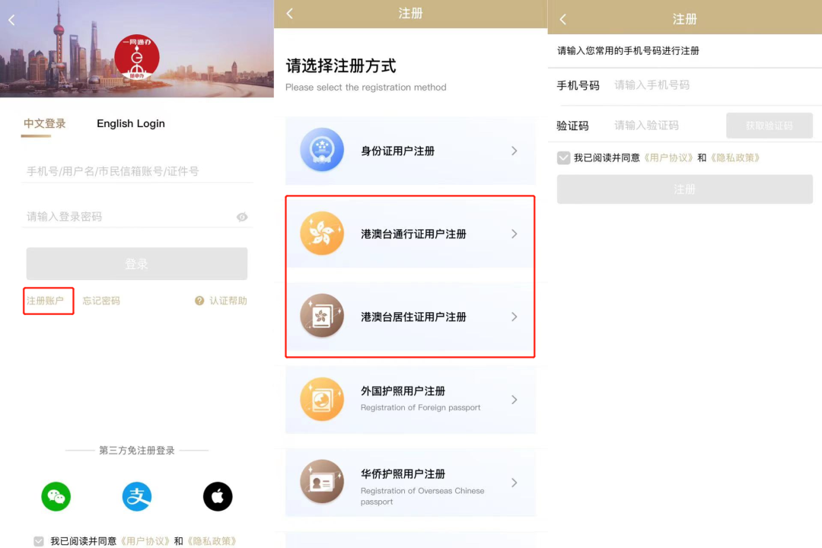Tap the brown overseas Chinese passport icon
Image resolution: width=822 pixels, height=548 pixels.
(x=322, y=482)
